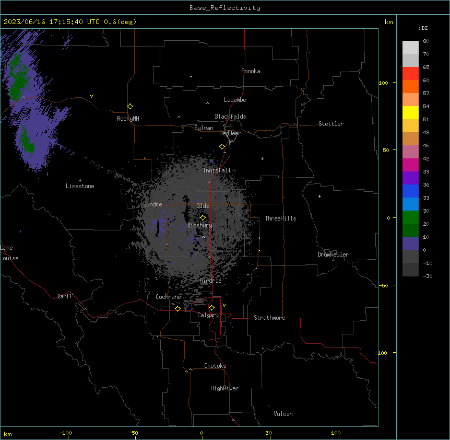Screen dimensions: 450x440
Task: Select the HighRiver label
Action: click(x=224, y=388)
